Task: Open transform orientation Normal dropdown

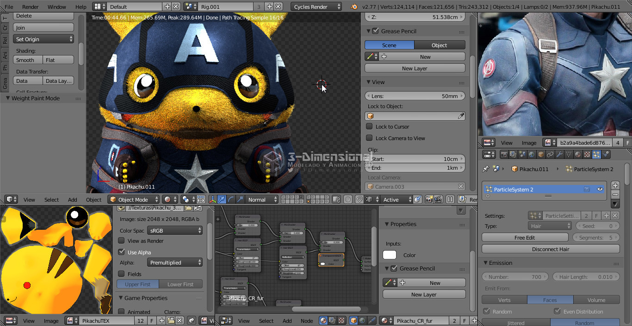Action: click(x=262, y=199)
